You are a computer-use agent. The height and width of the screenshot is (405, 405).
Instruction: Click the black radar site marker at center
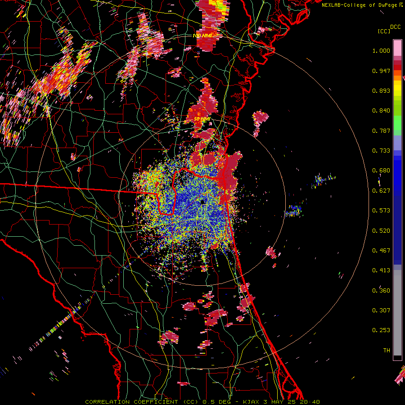pos(203,202)
